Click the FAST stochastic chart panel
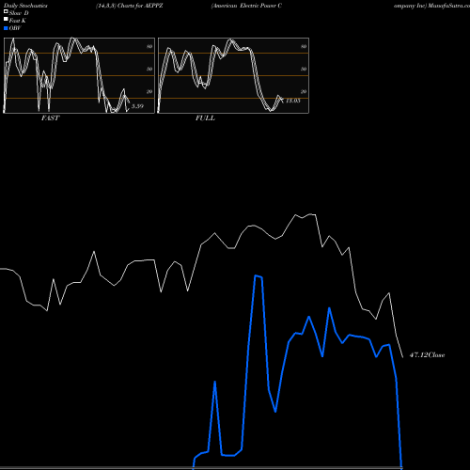470x470 pixels. pyautogui.click(x=79, y=75)
